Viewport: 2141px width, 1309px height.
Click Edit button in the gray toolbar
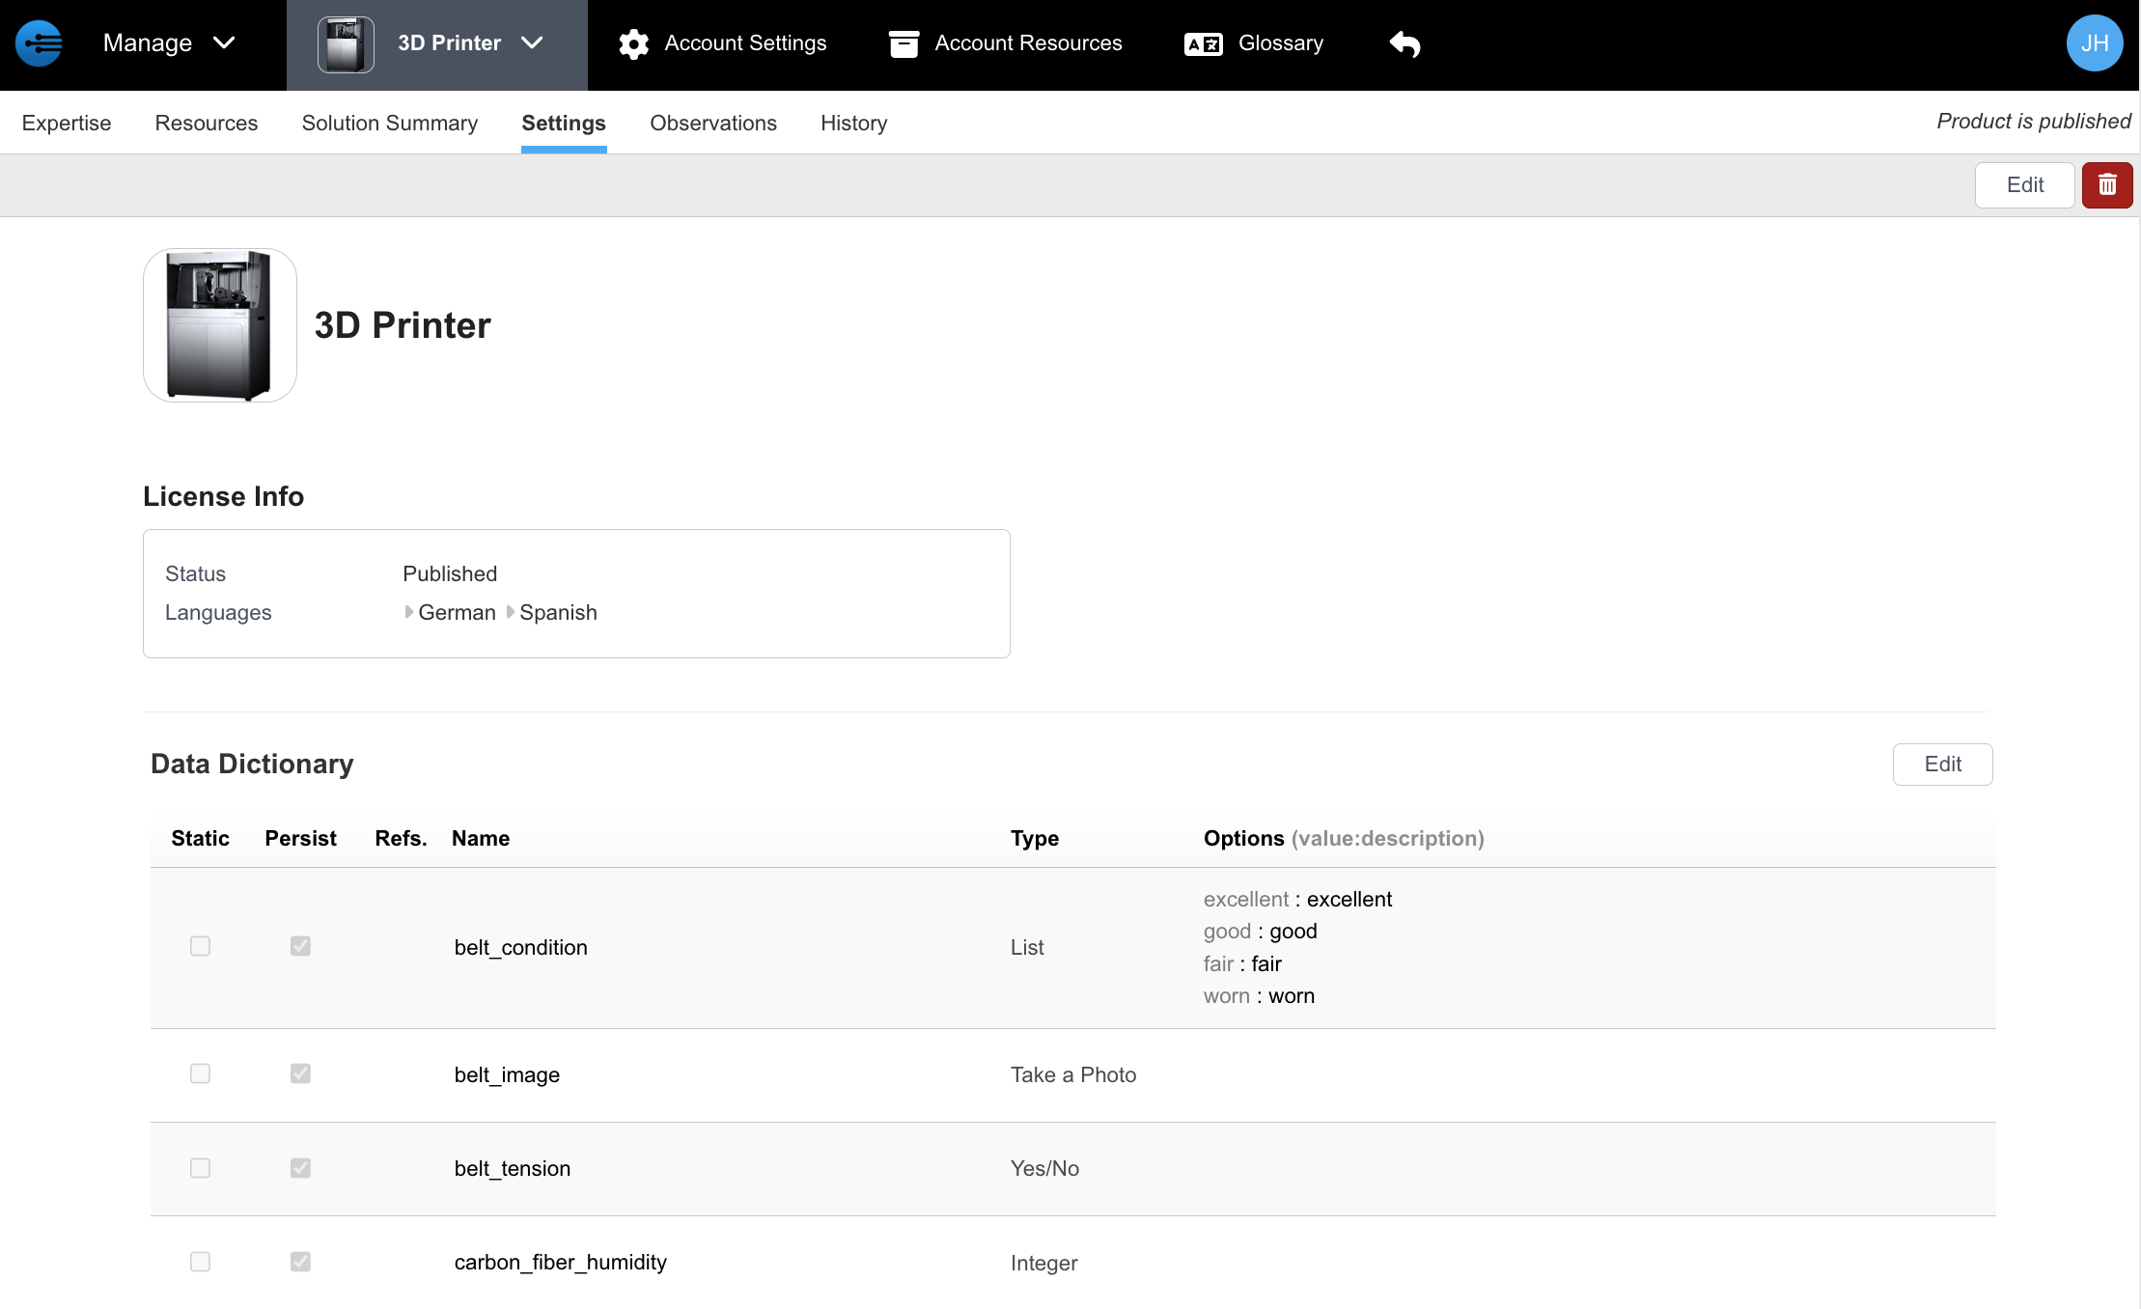pos(2024,185)
